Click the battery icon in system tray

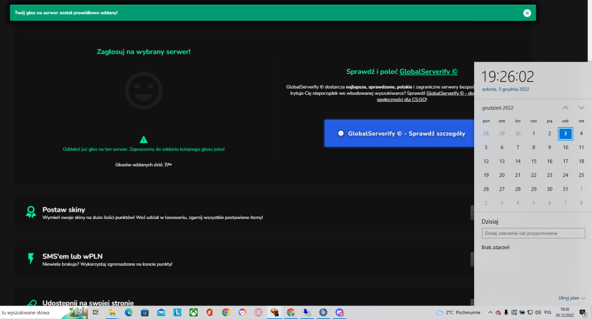pyautogui.click(x=522, y=312)
